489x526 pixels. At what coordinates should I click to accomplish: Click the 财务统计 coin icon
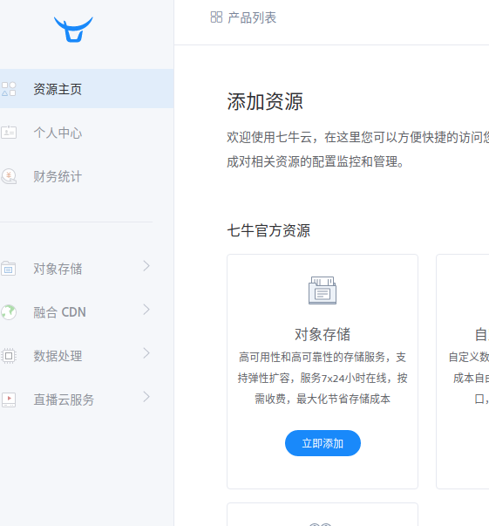coord(9,176)
